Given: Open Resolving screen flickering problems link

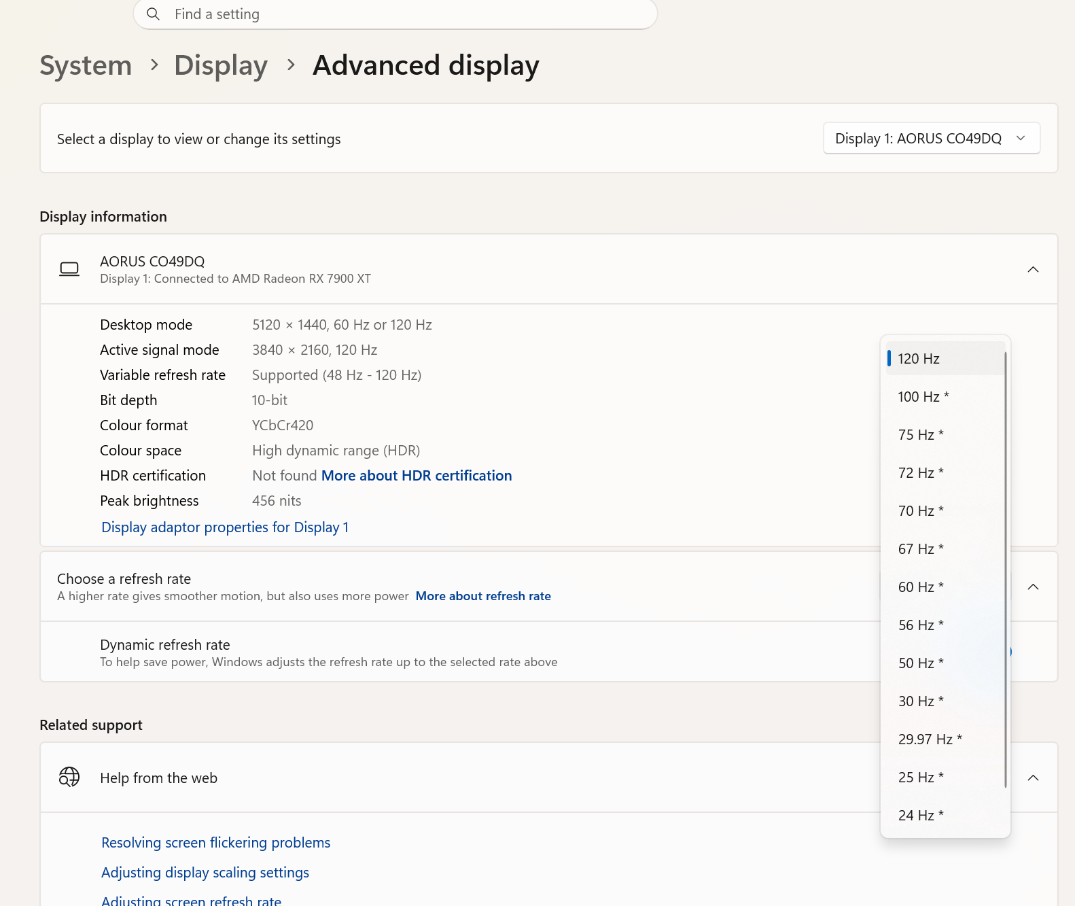Looking at the screenshot, I should [216, 843].
